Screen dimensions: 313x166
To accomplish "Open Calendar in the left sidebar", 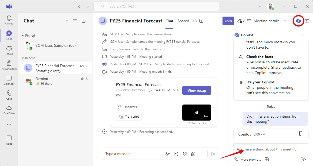I will 9,80.
